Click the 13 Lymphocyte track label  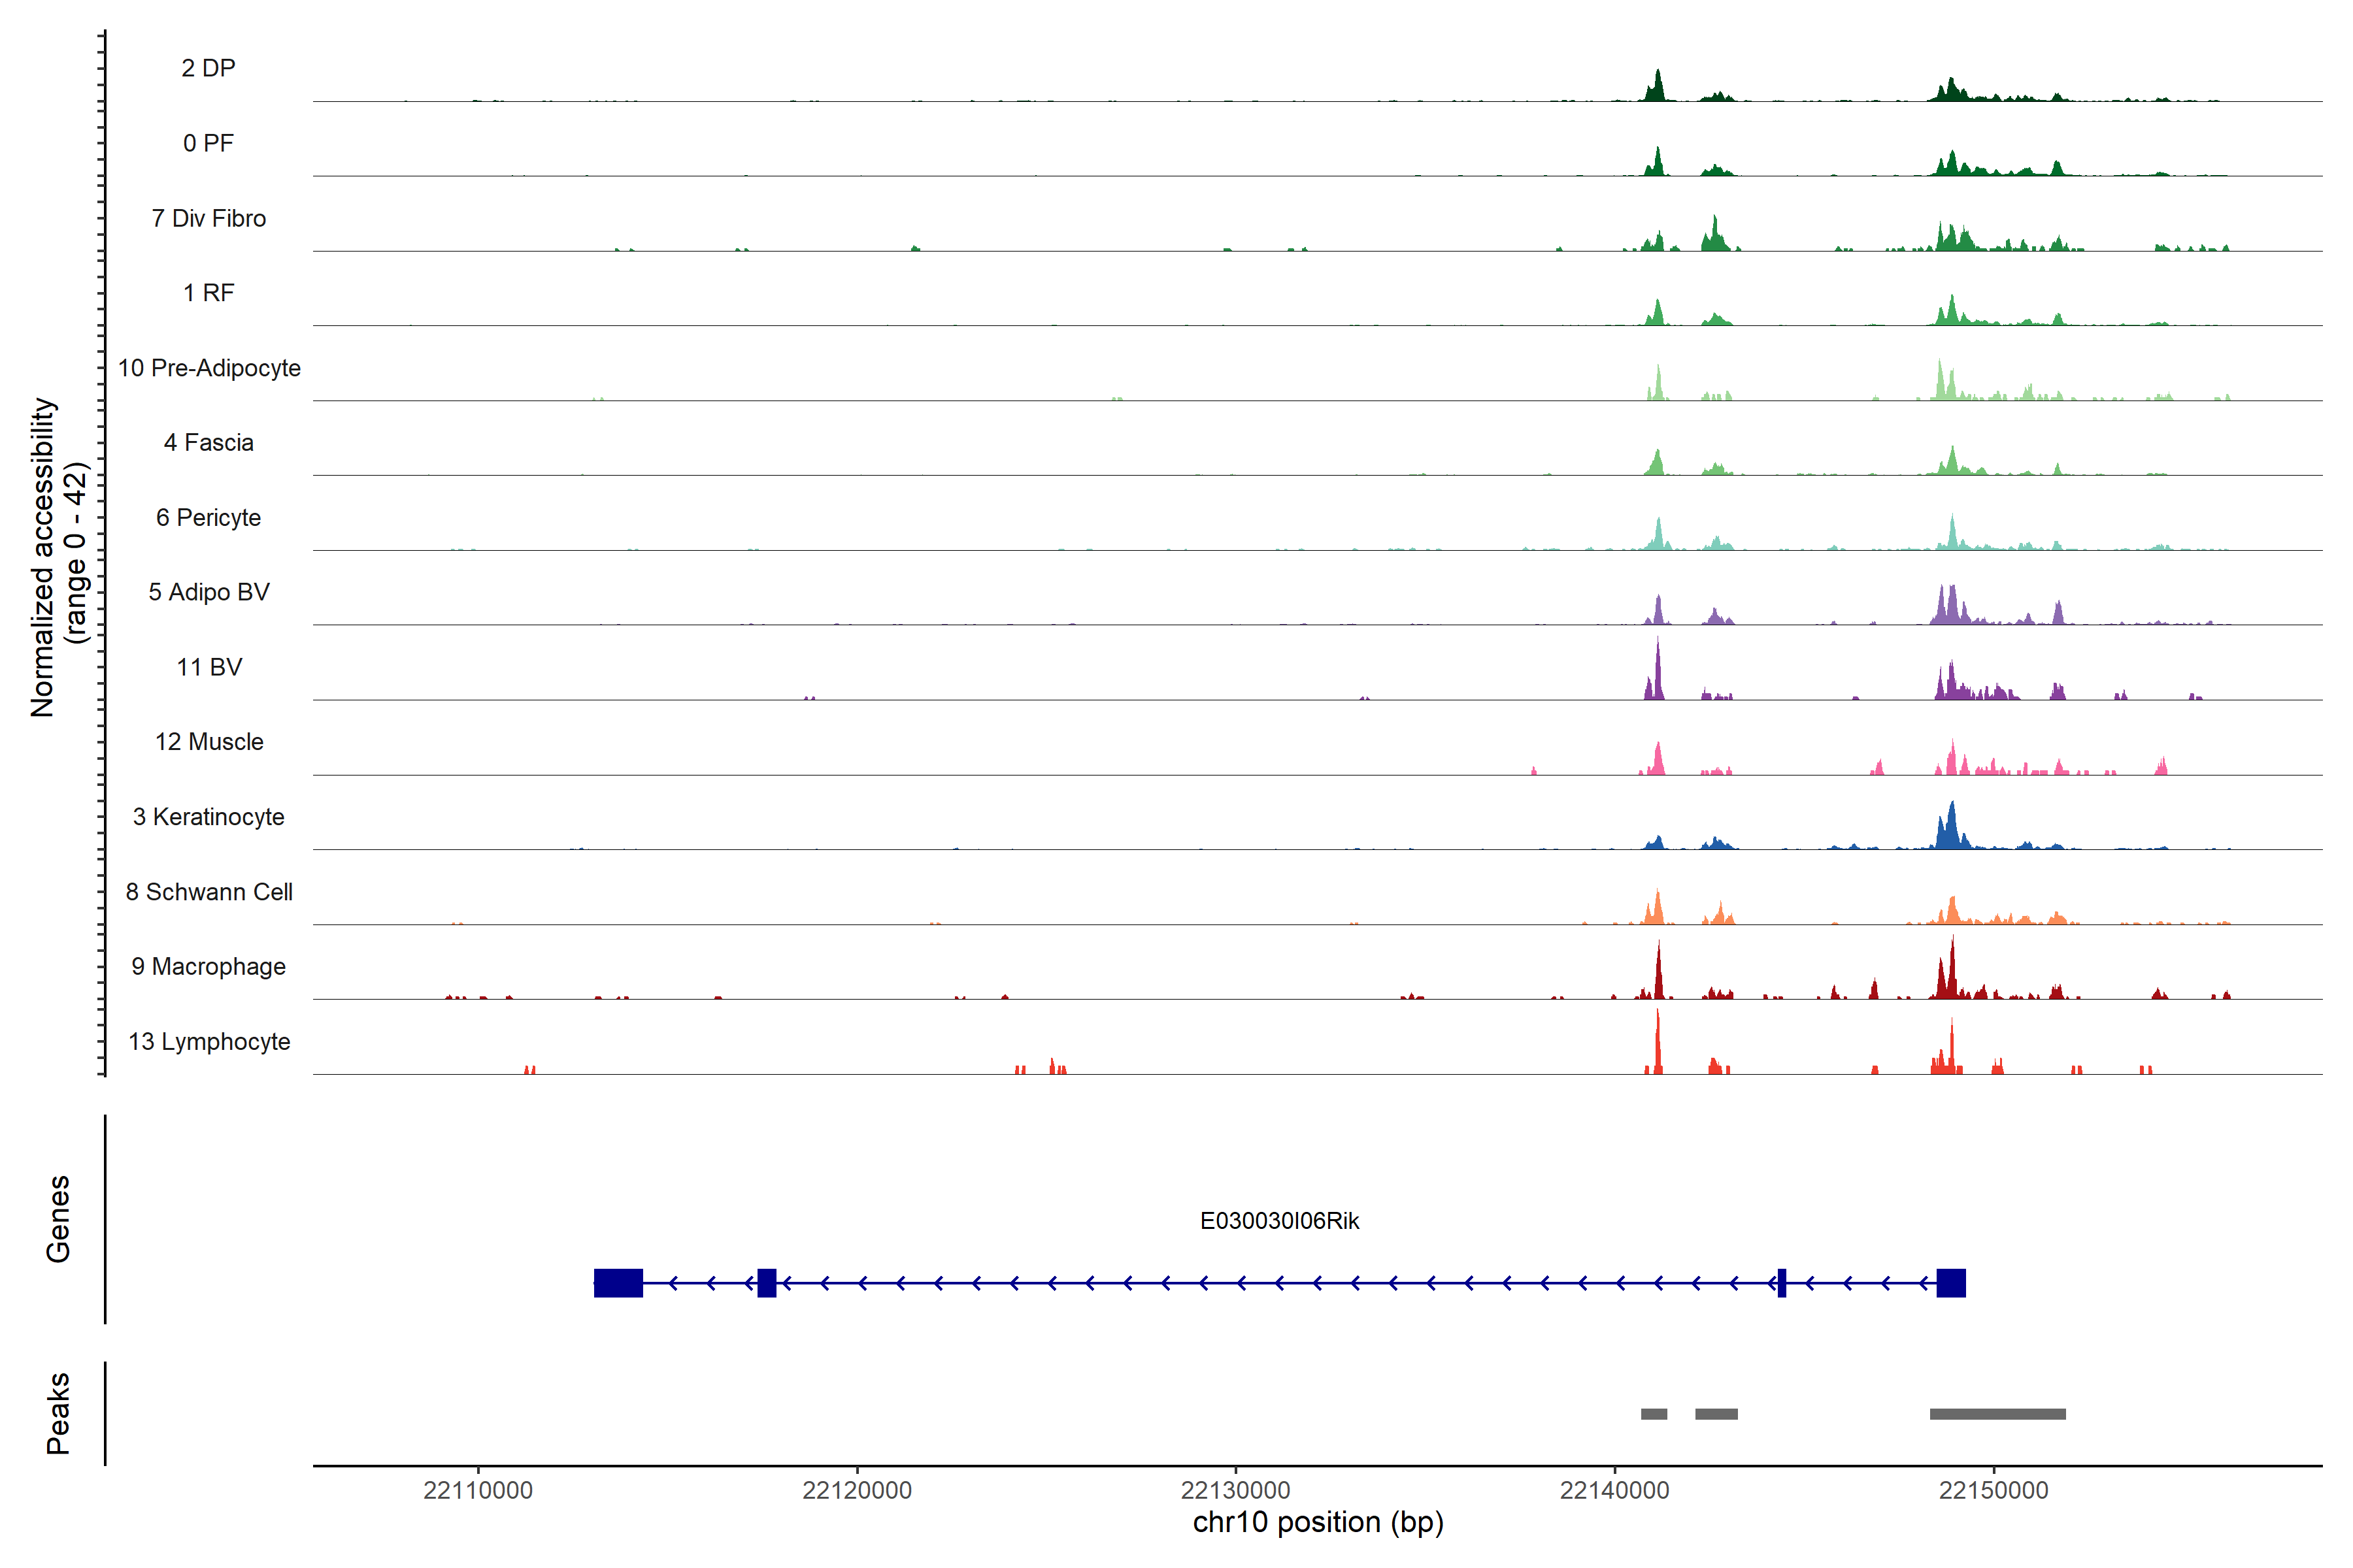coord(209,1041)
